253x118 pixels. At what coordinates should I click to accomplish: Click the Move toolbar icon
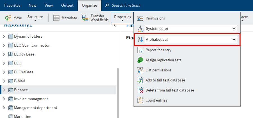8,18
